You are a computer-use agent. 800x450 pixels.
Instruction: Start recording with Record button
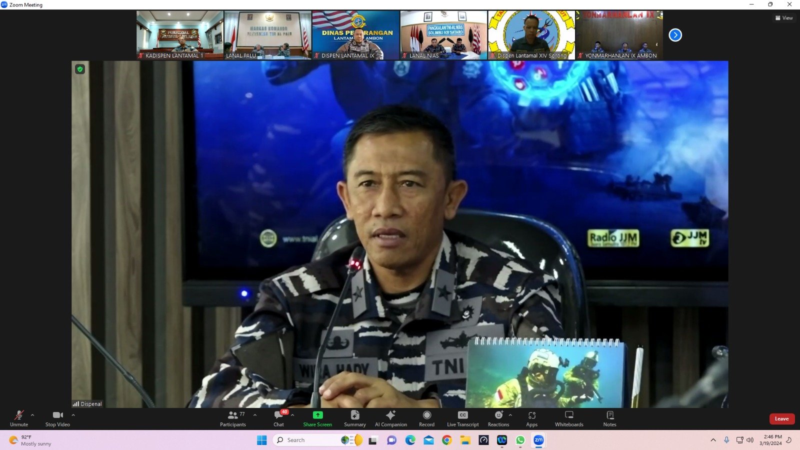pos(426,418)
